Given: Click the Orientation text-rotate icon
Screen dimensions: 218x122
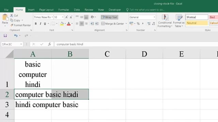Looking at the screenshot, I should pyautogui.click(x=92, y=17).
